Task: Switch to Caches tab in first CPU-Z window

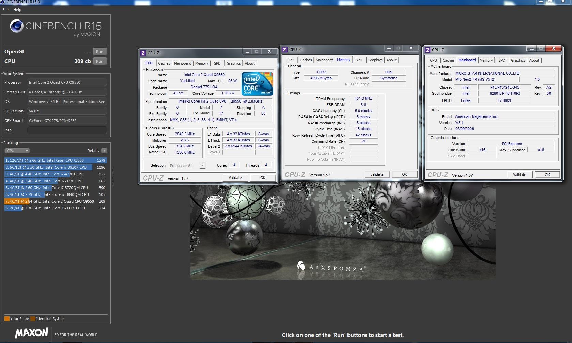Action: [x=164, y=63]
